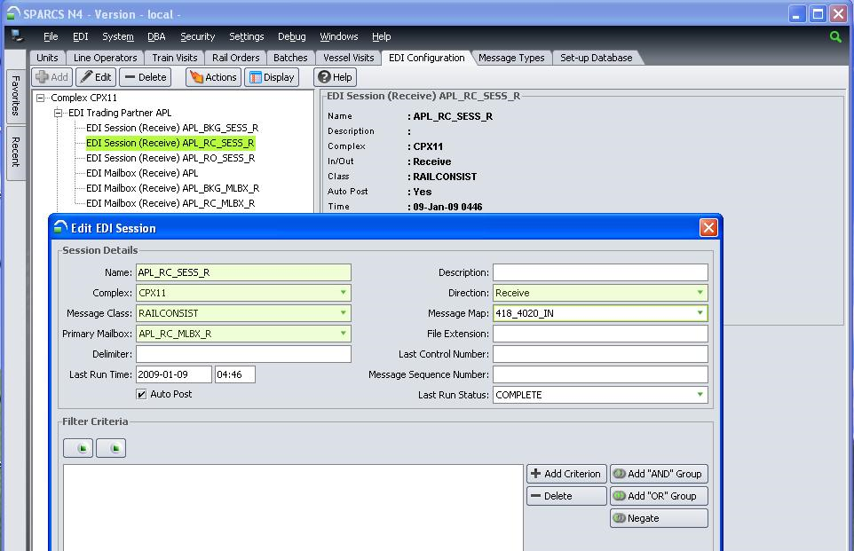Open the DBA menu
Image resolution: width=854 pixels, height=551 pixels.
coord(156,36)
